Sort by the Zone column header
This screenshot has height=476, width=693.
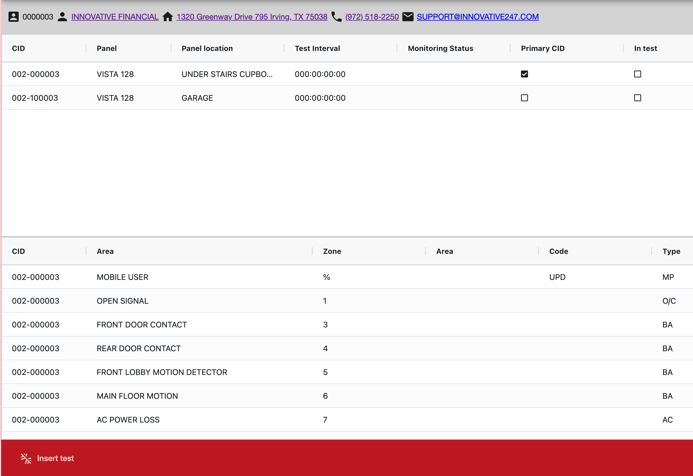coord(332,251)
